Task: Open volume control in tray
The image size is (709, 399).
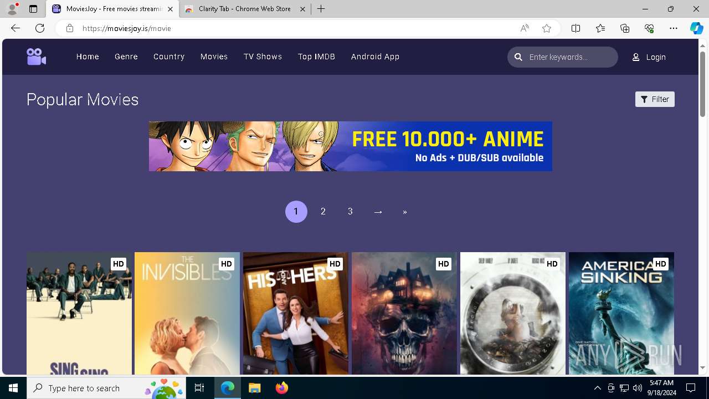Action: [637, 388]
